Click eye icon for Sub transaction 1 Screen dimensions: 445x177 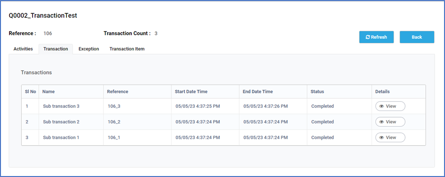381,138
